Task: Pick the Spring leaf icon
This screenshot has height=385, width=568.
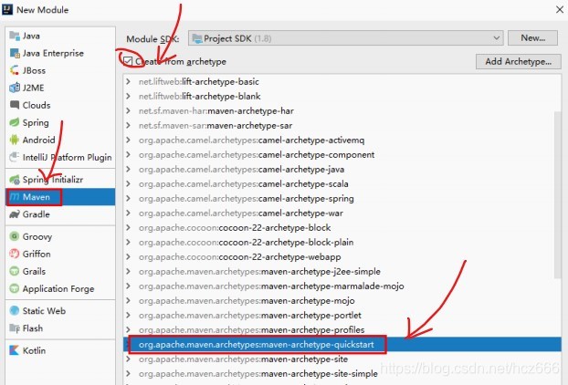Action: [15, 122]
